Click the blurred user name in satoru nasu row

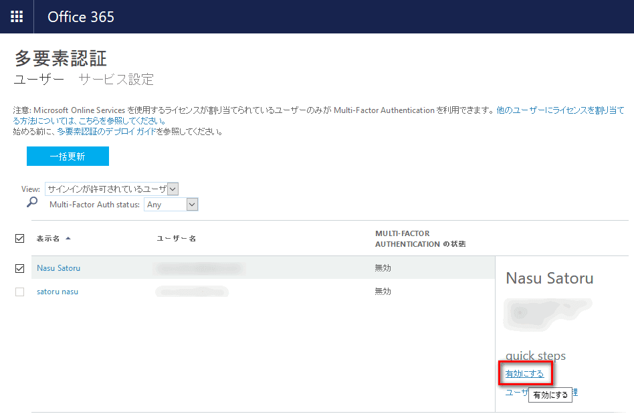pos(192,292)
